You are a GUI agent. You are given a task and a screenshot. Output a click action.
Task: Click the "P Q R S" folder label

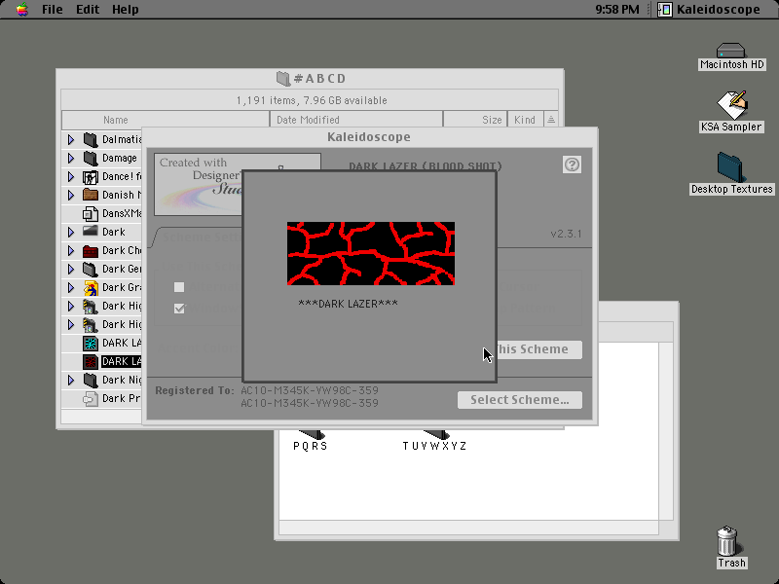pyautogui.click(x=311, y=446)
